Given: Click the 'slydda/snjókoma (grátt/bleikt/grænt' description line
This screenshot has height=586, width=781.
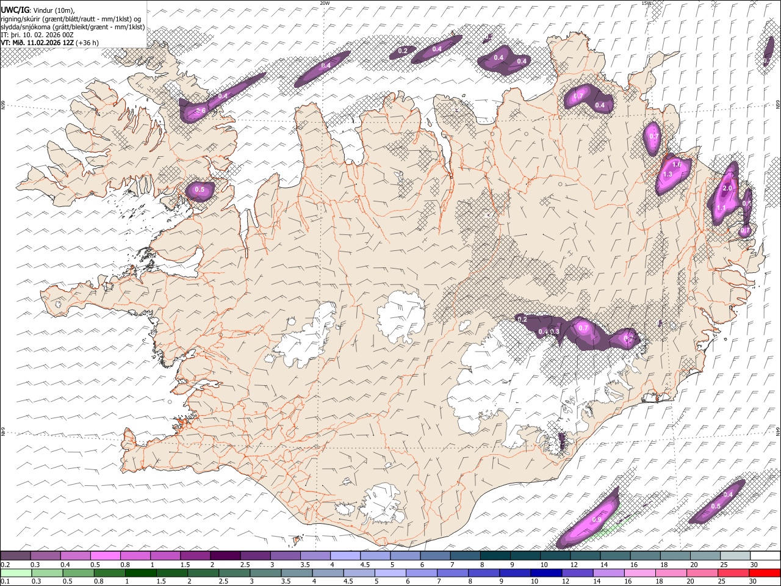Looking at the screenshot, I should [73, 26].
